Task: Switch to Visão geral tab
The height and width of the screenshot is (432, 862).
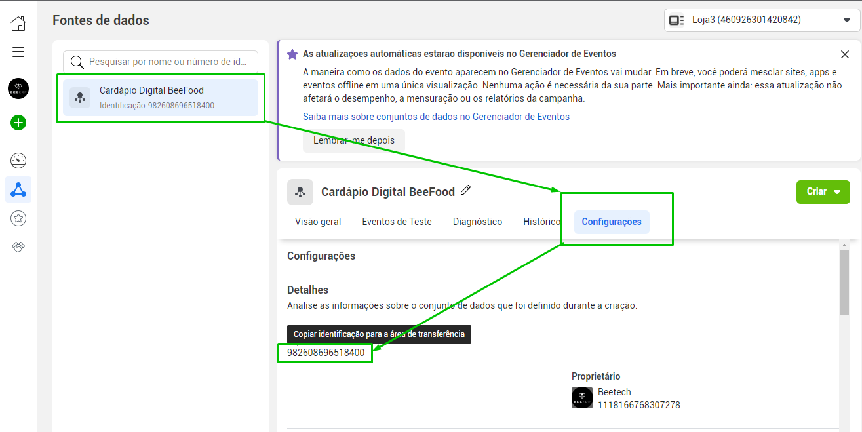Action: (x=318, y=222)
